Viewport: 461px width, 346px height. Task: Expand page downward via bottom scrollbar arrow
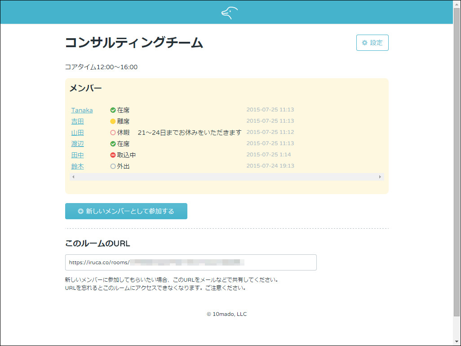pos(457,342)
